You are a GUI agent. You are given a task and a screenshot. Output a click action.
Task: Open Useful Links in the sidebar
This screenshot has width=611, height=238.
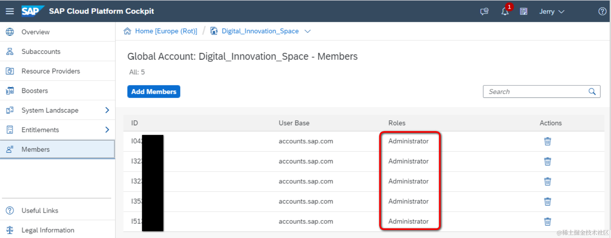tap(40, 211)
